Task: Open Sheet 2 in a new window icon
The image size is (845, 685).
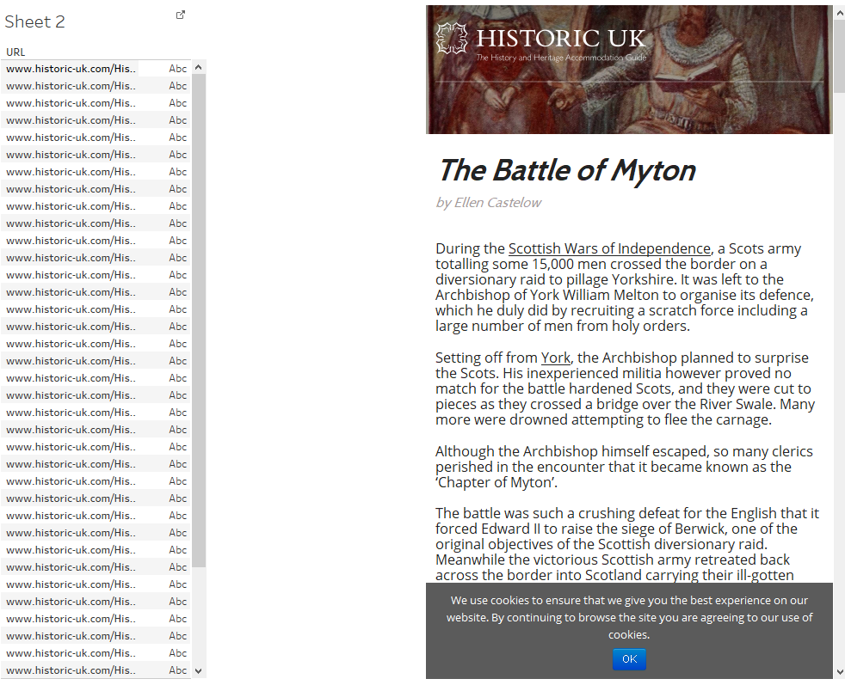Action: click(x=181, y=15)
